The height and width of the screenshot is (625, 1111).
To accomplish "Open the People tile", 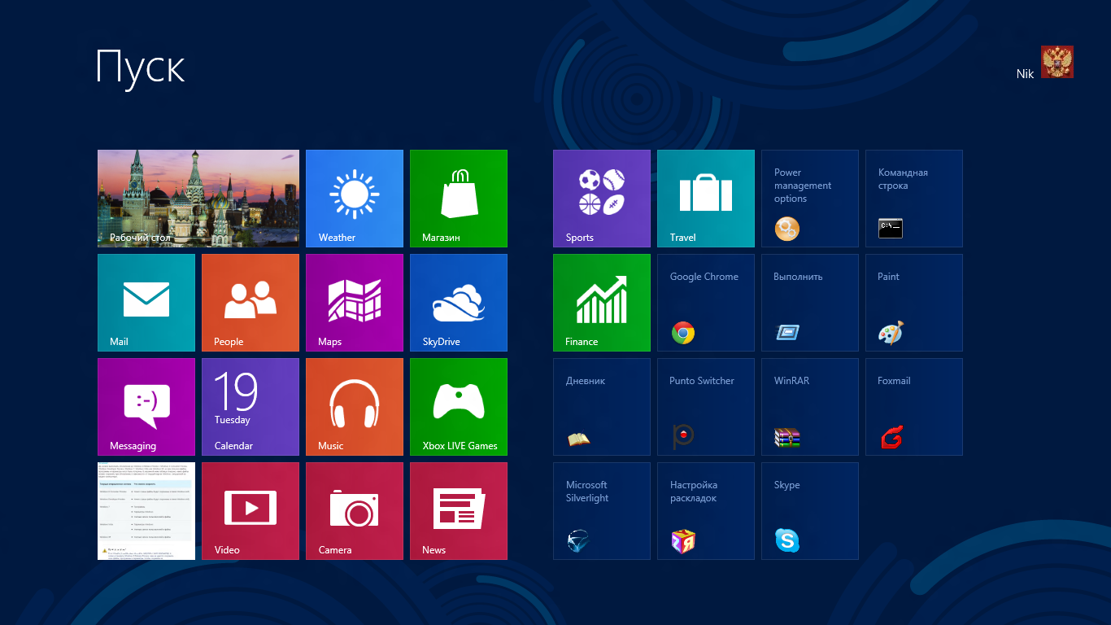I will (x=251, y=303).
